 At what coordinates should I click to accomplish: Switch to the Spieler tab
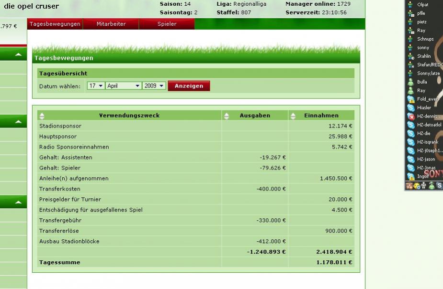167,24
